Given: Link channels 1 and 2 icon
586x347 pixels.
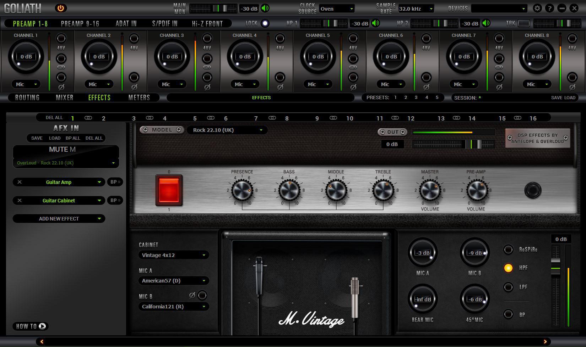Looking at the screenshot, I should pos(61,67).
